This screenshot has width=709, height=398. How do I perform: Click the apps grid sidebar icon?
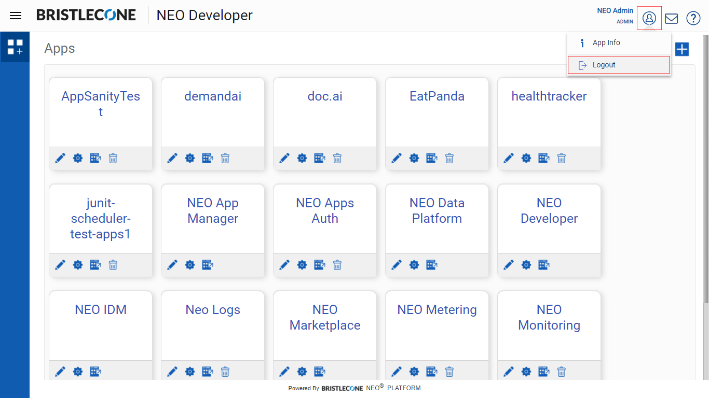[x=15, y=47]
